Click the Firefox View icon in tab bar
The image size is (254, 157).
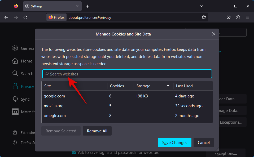16,6
